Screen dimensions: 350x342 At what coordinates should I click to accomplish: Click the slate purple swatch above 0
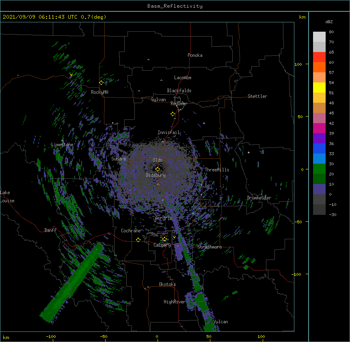(319, 189)
